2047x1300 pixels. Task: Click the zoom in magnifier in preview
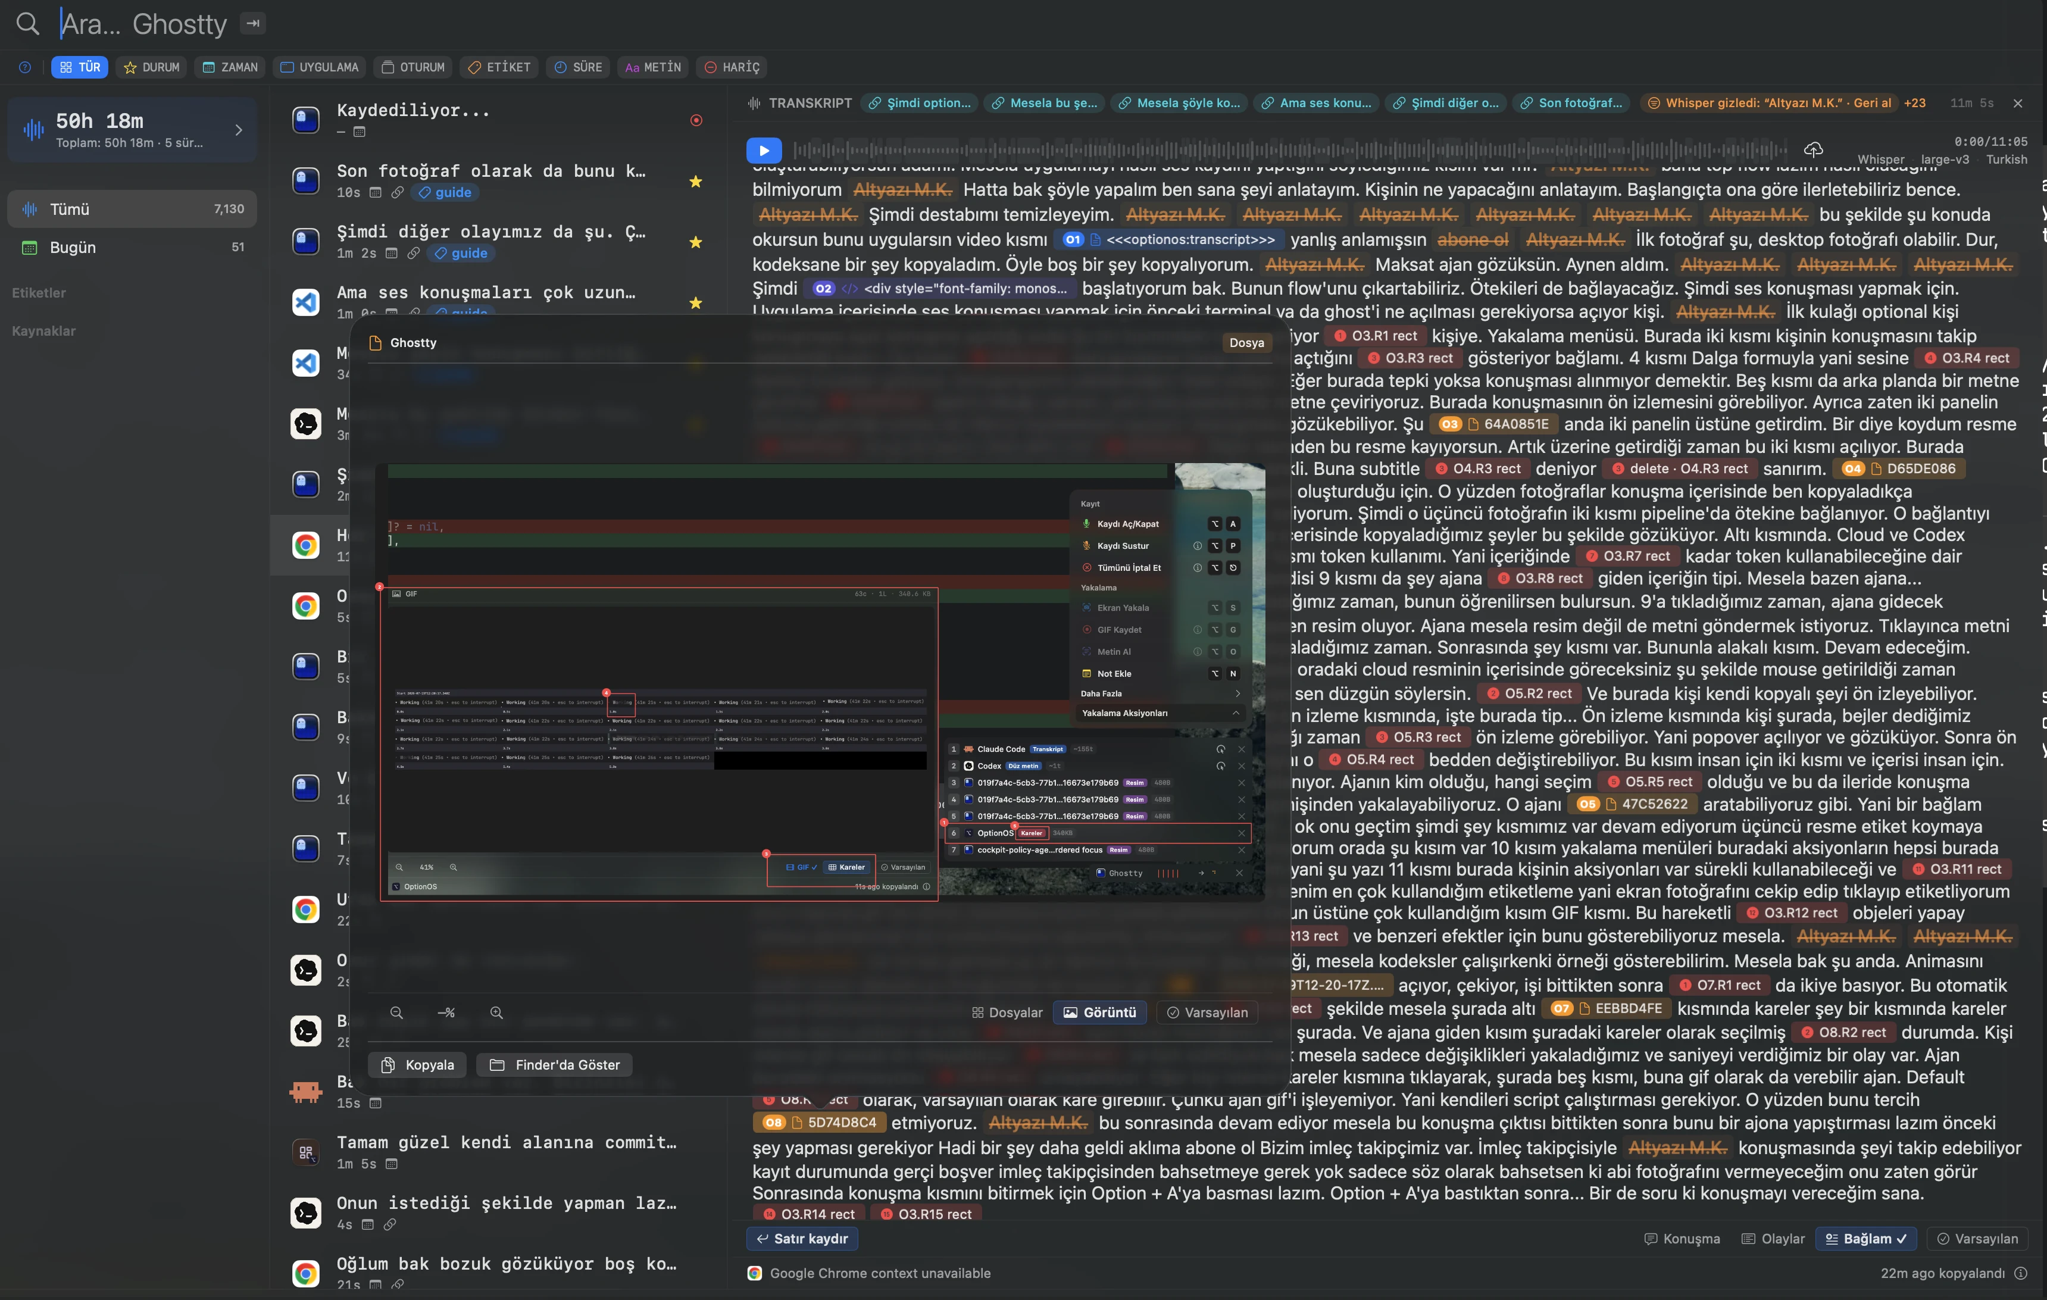pos(496,1012)
